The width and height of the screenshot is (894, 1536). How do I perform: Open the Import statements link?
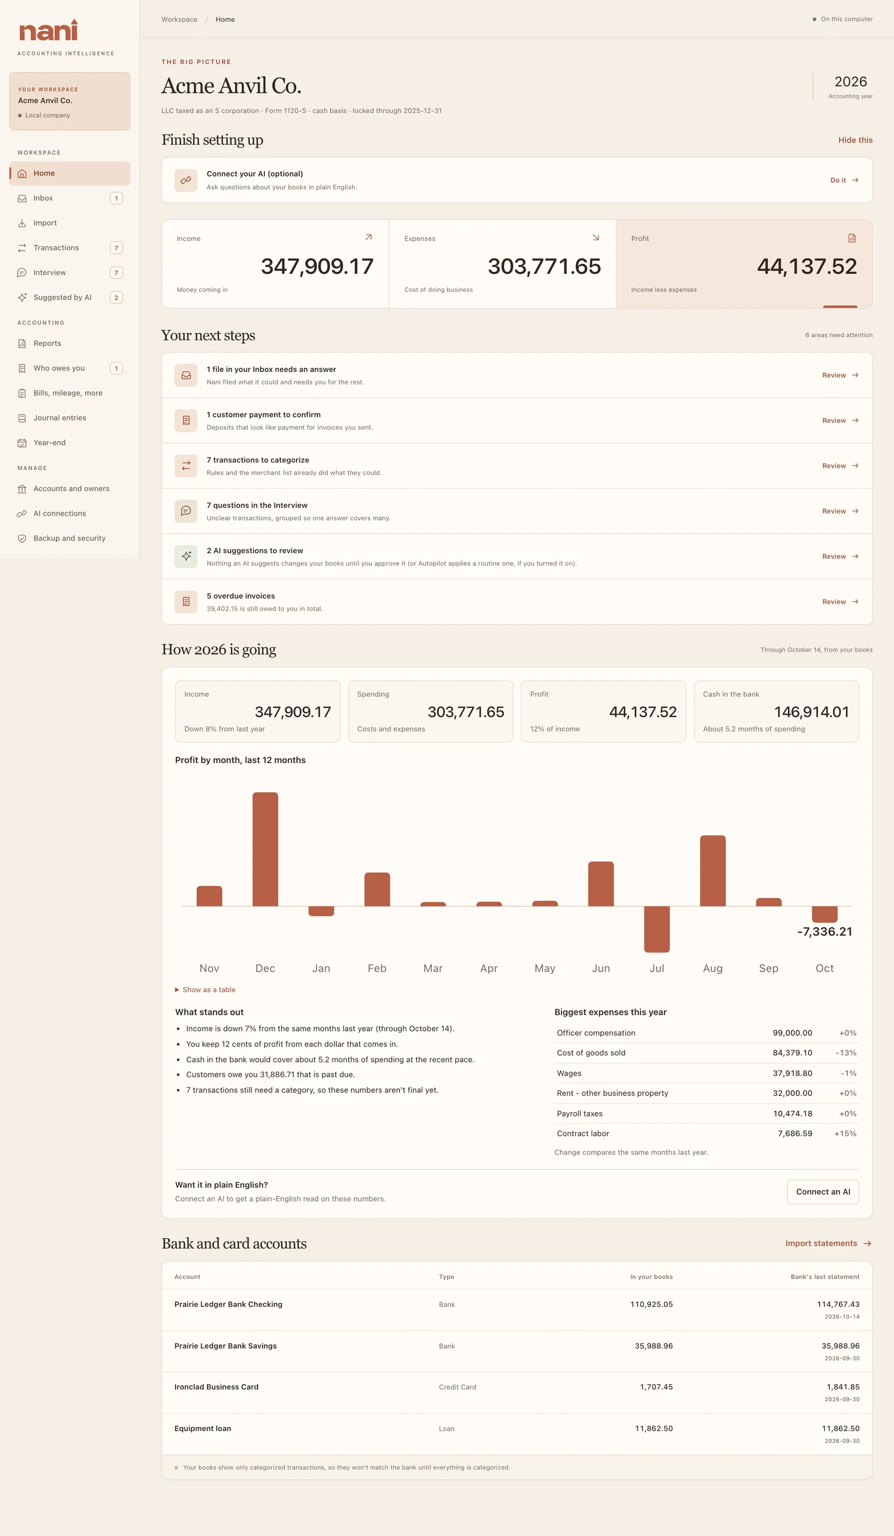tap(828, 1243)
